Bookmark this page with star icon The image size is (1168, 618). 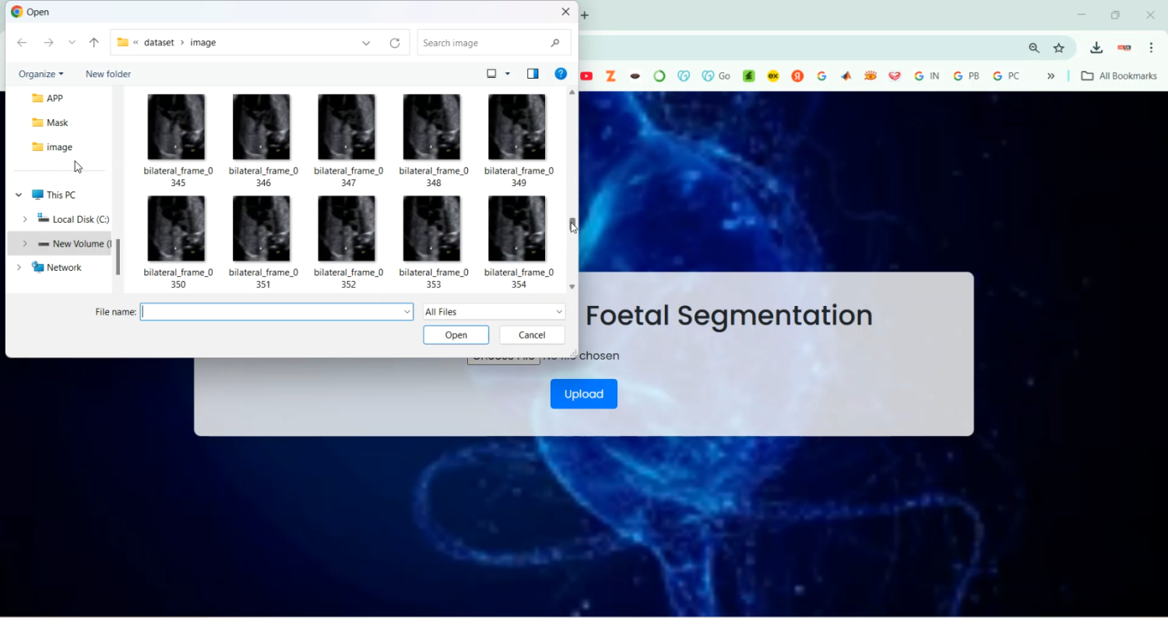pos(1059,48)
